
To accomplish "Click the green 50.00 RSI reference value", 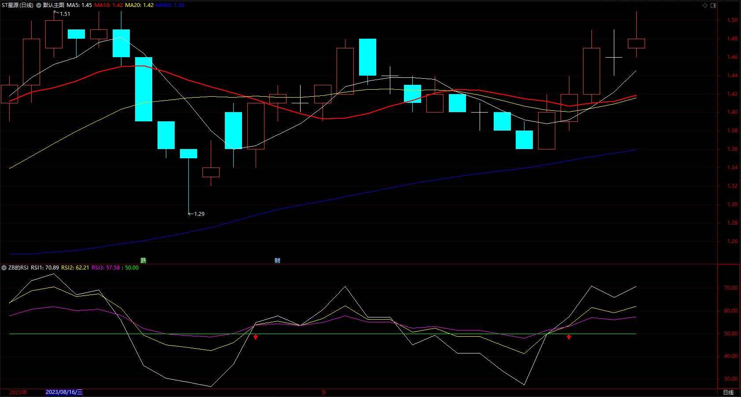I will [132, 268].
